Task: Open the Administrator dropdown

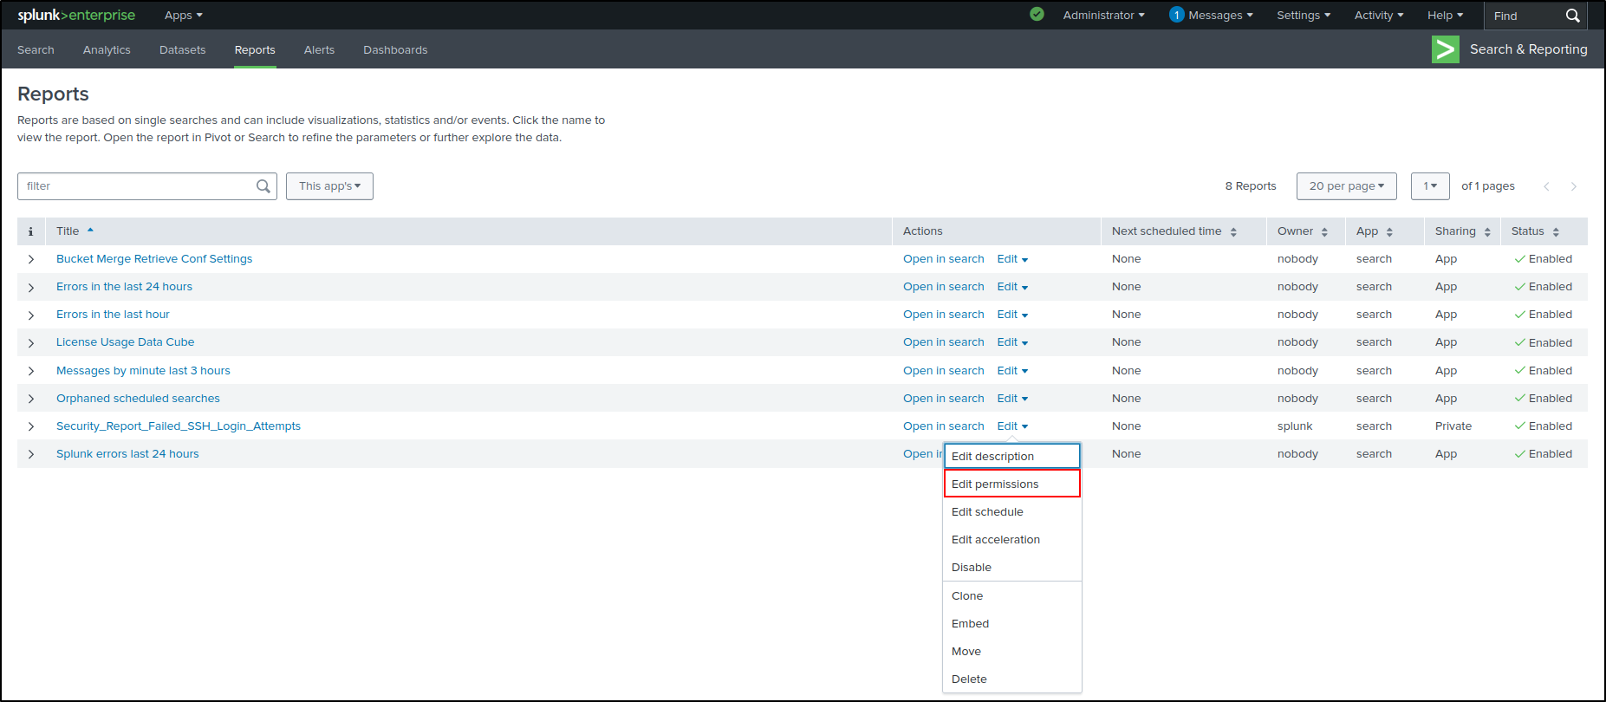Action: point(1103,15)
